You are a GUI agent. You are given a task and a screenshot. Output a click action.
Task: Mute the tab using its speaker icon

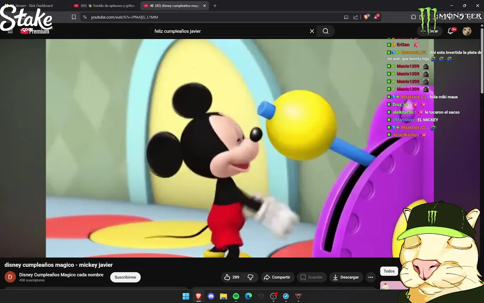coord(152,5)
